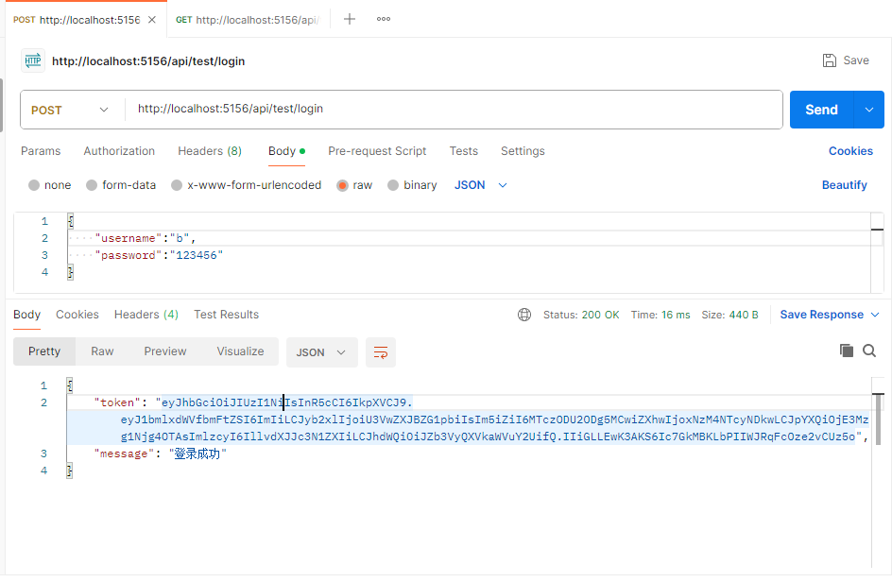Click the HTTP request type icon

[33, 60]
